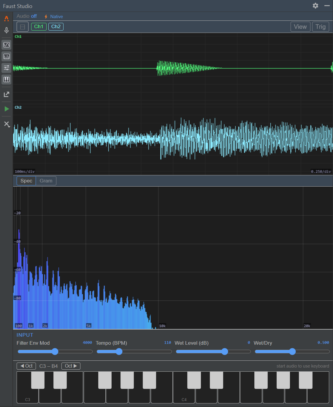
Task: Toggle split layout button in scope toolbar
Action: click(x=23, y=27)
